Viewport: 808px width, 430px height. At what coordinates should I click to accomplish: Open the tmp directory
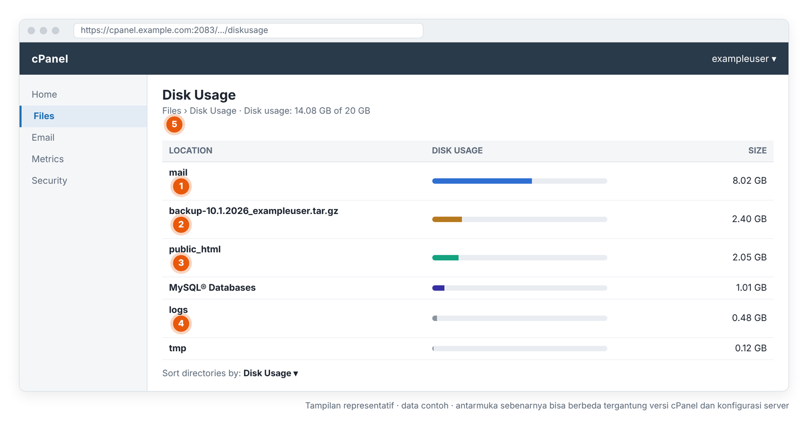[178, 348]
